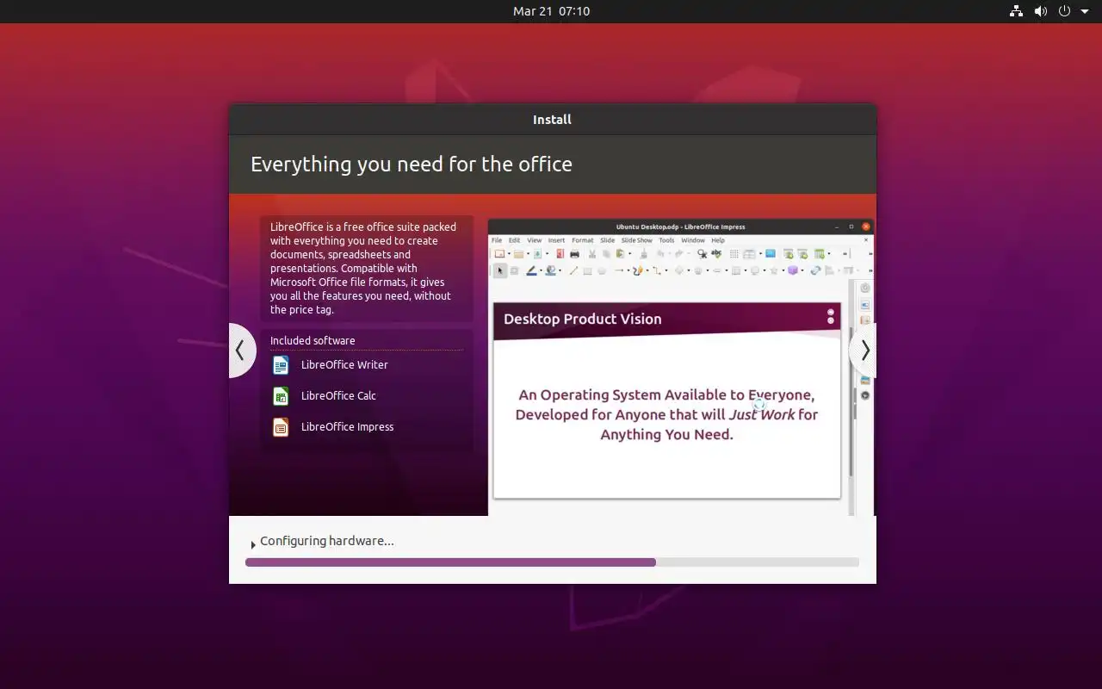This screenshot has width=1102, height=689.
Task: Go to the previous installer slide
Action: point(240,351)
